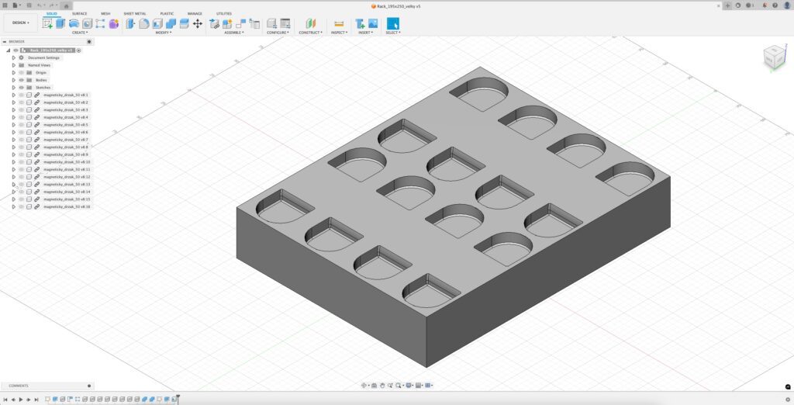Viewport: 794px width, 405px height.
Task: Click the Orbit navigation icon
Action: click(x=364, y=386)
